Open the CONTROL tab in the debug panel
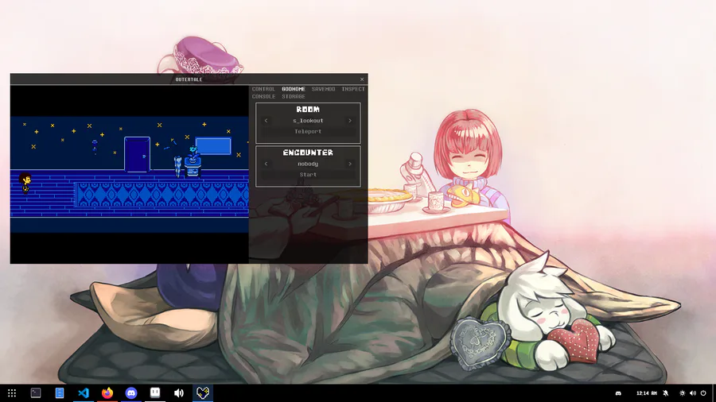 coord(263,89)
